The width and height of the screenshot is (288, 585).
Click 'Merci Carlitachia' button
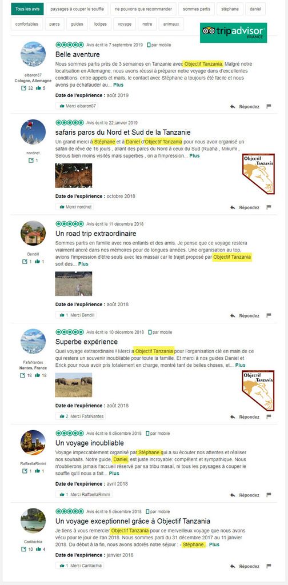79,566
